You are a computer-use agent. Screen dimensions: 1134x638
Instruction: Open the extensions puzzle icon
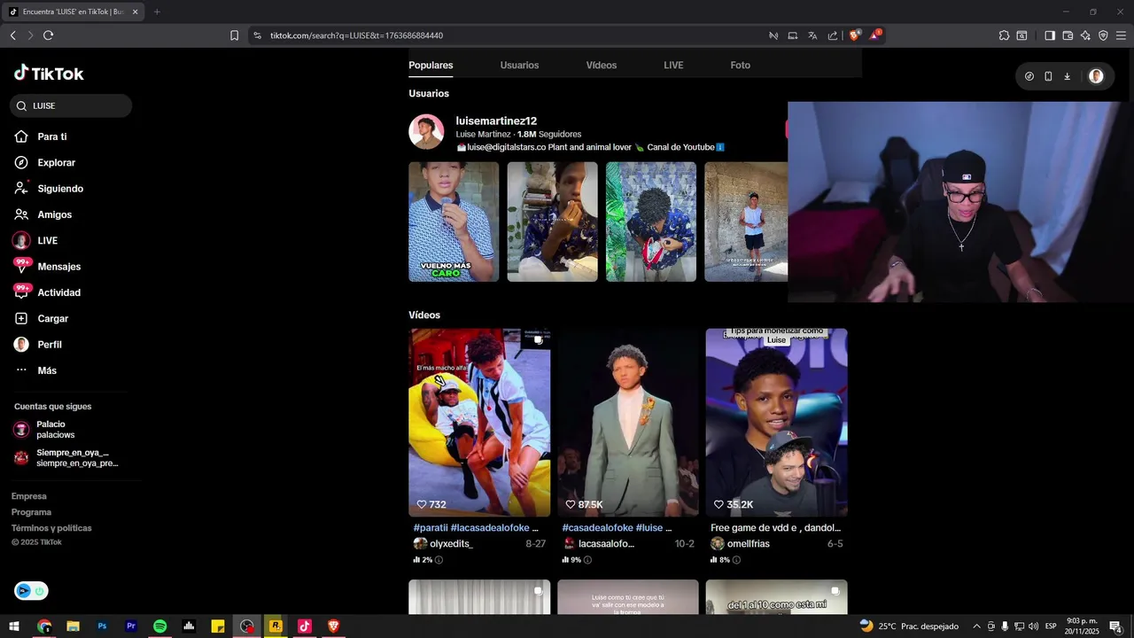click(x=1004, y=35)
